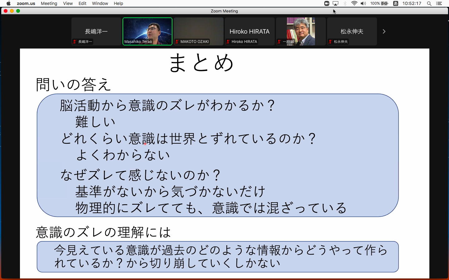
Task: Open the Help menu
Action: coord(118,3)
